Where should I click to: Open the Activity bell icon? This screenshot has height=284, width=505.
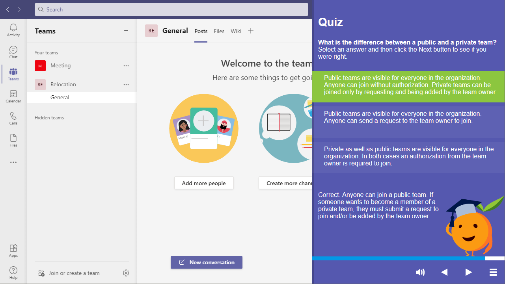pos(13,30)
